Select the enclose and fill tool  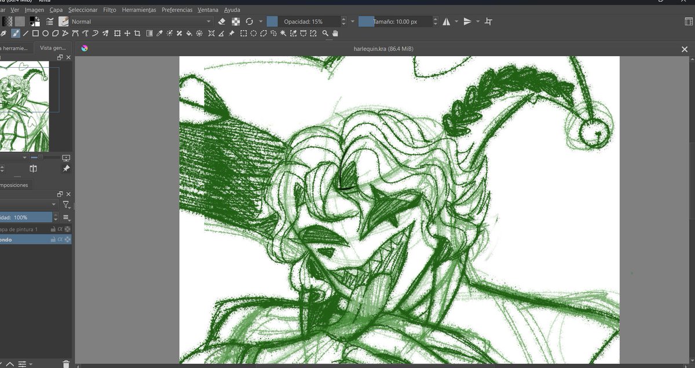(199, 33)
